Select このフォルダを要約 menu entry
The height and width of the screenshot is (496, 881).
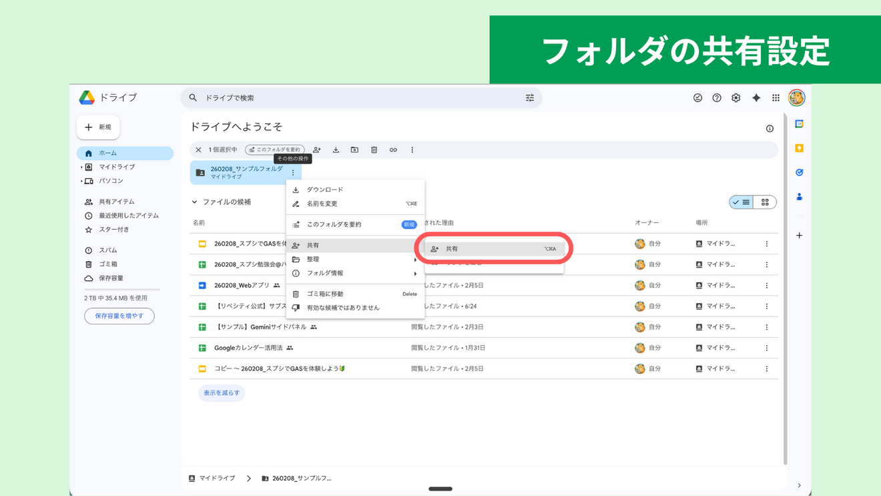click(x=355, y=224)
